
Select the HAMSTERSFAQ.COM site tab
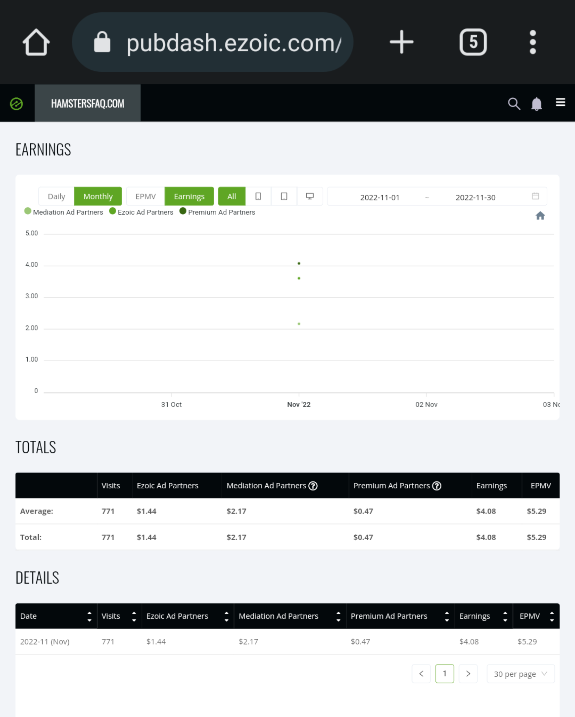point(87,103)
